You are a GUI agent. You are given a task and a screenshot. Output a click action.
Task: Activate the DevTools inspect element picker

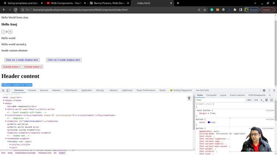click(x=3, y=90)
